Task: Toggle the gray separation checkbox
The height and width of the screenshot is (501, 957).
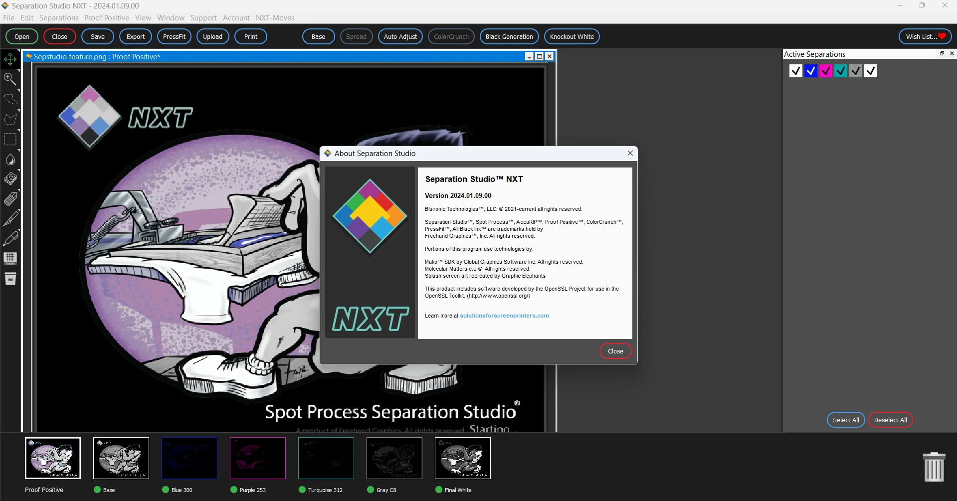Action: [x=856, y=71]
